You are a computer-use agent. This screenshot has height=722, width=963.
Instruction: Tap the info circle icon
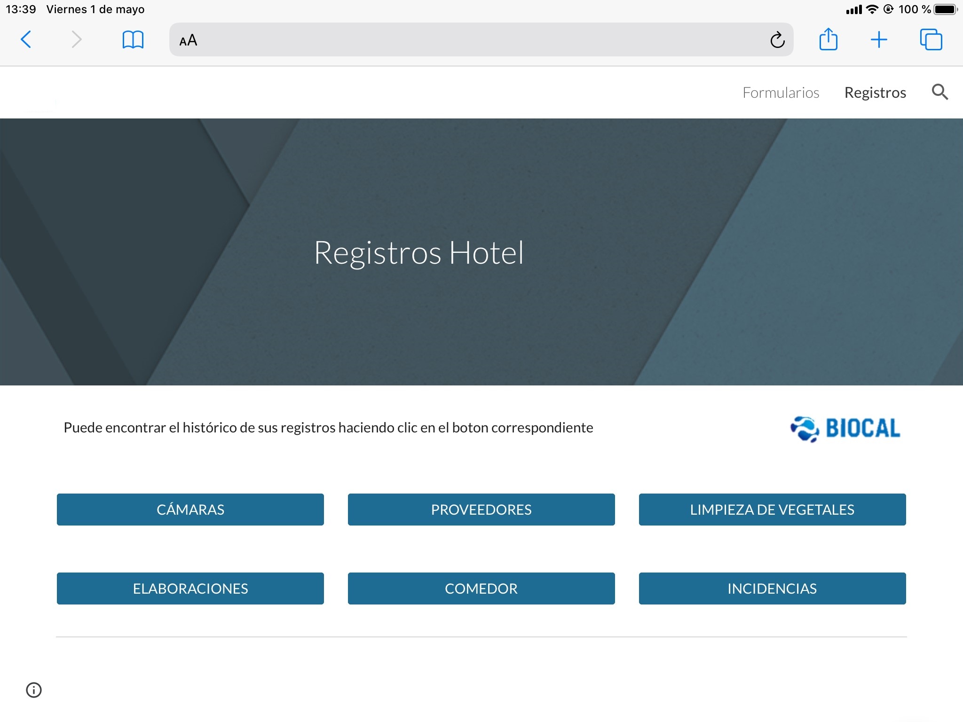pos(34,690)
